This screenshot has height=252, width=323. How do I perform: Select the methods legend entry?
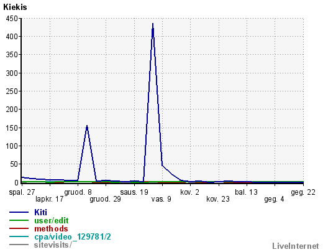tap(51, 228)
